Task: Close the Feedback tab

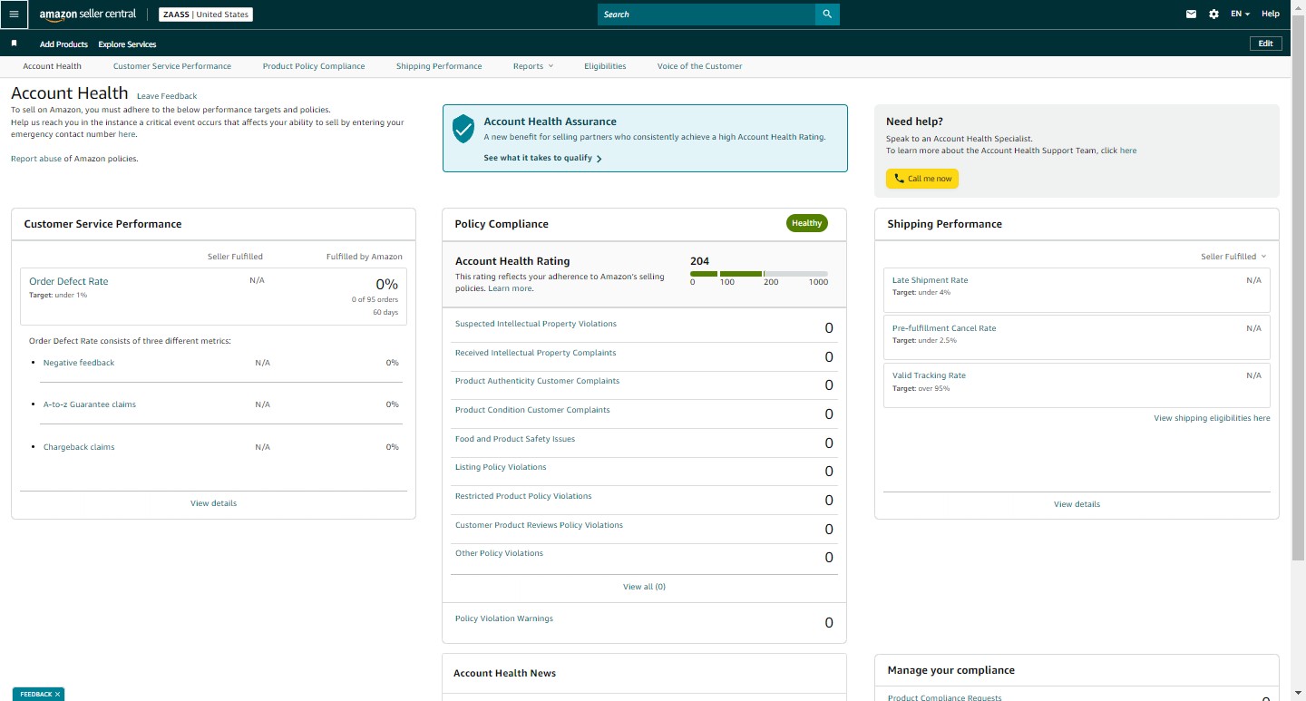Action: click(58, 695)
